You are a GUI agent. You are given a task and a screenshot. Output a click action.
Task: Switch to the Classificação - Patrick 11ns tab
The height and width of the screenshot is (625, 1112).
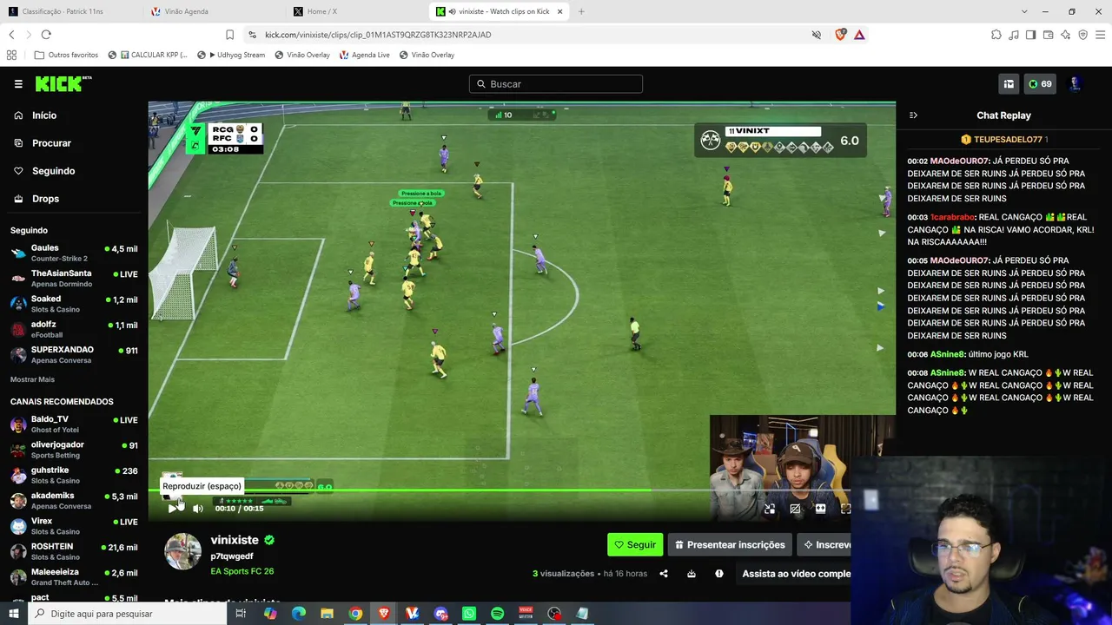click(71, 11)
